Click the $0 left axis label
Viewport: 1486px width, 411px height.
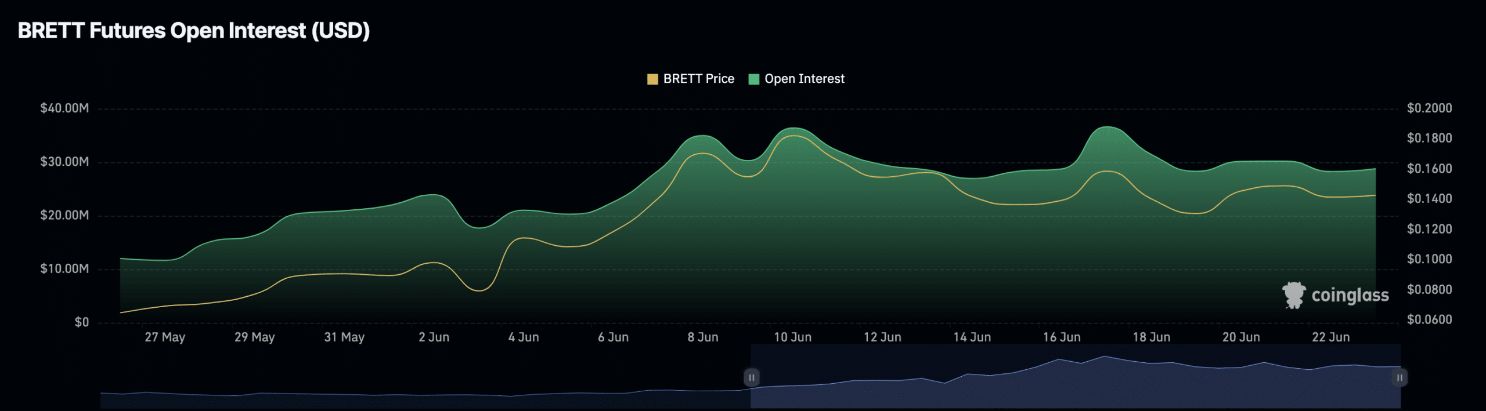tap(82, 322)
